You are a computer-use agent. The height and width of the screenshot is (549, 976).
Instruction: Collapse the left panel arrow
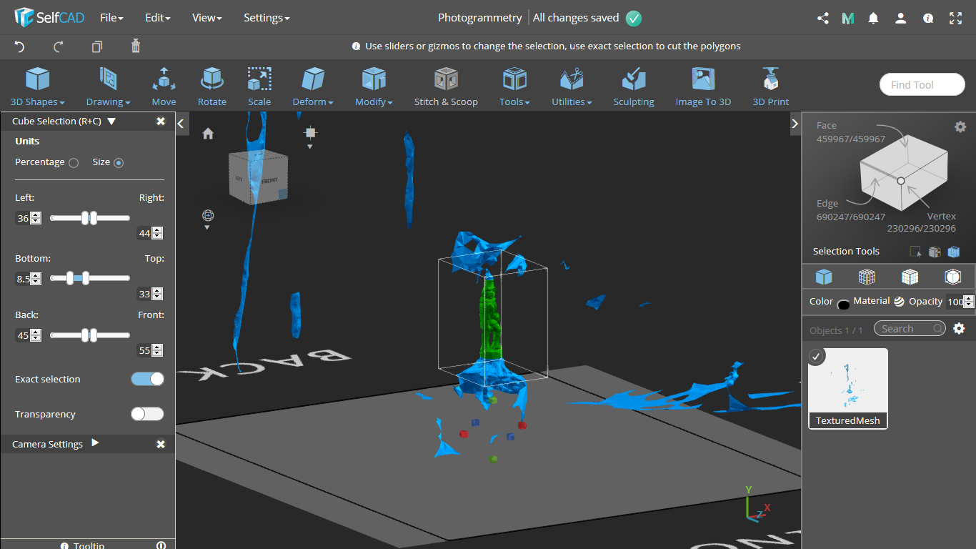pos(181,124)
